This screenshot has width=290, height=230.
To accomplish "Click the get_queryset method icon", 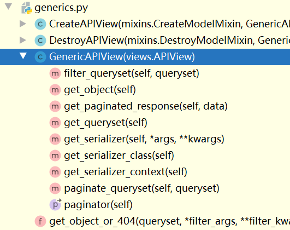I will (x=55, y=123).
